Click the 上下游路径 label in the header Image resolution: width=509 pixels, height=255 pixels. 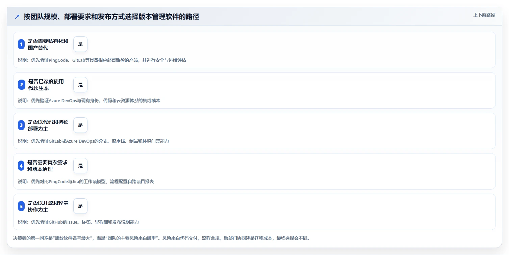484,15
